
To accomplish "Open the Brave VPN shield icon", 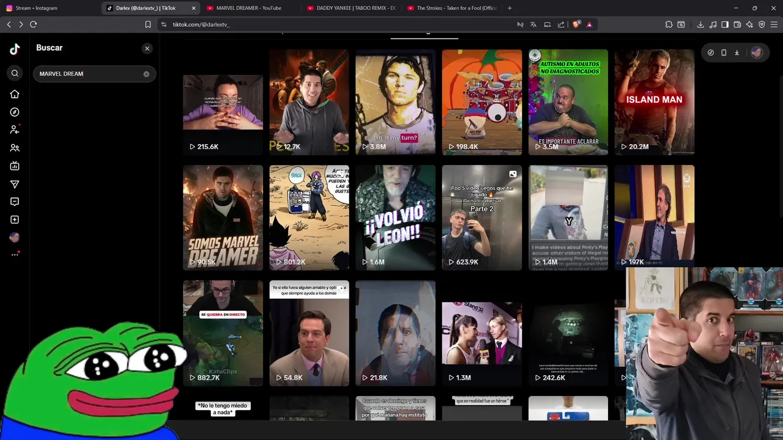I will [x=762, y=24].
